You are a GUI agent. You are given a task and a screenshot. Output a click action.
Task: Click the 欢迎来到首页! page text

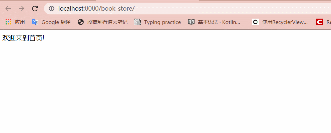[x=23, y=38]
